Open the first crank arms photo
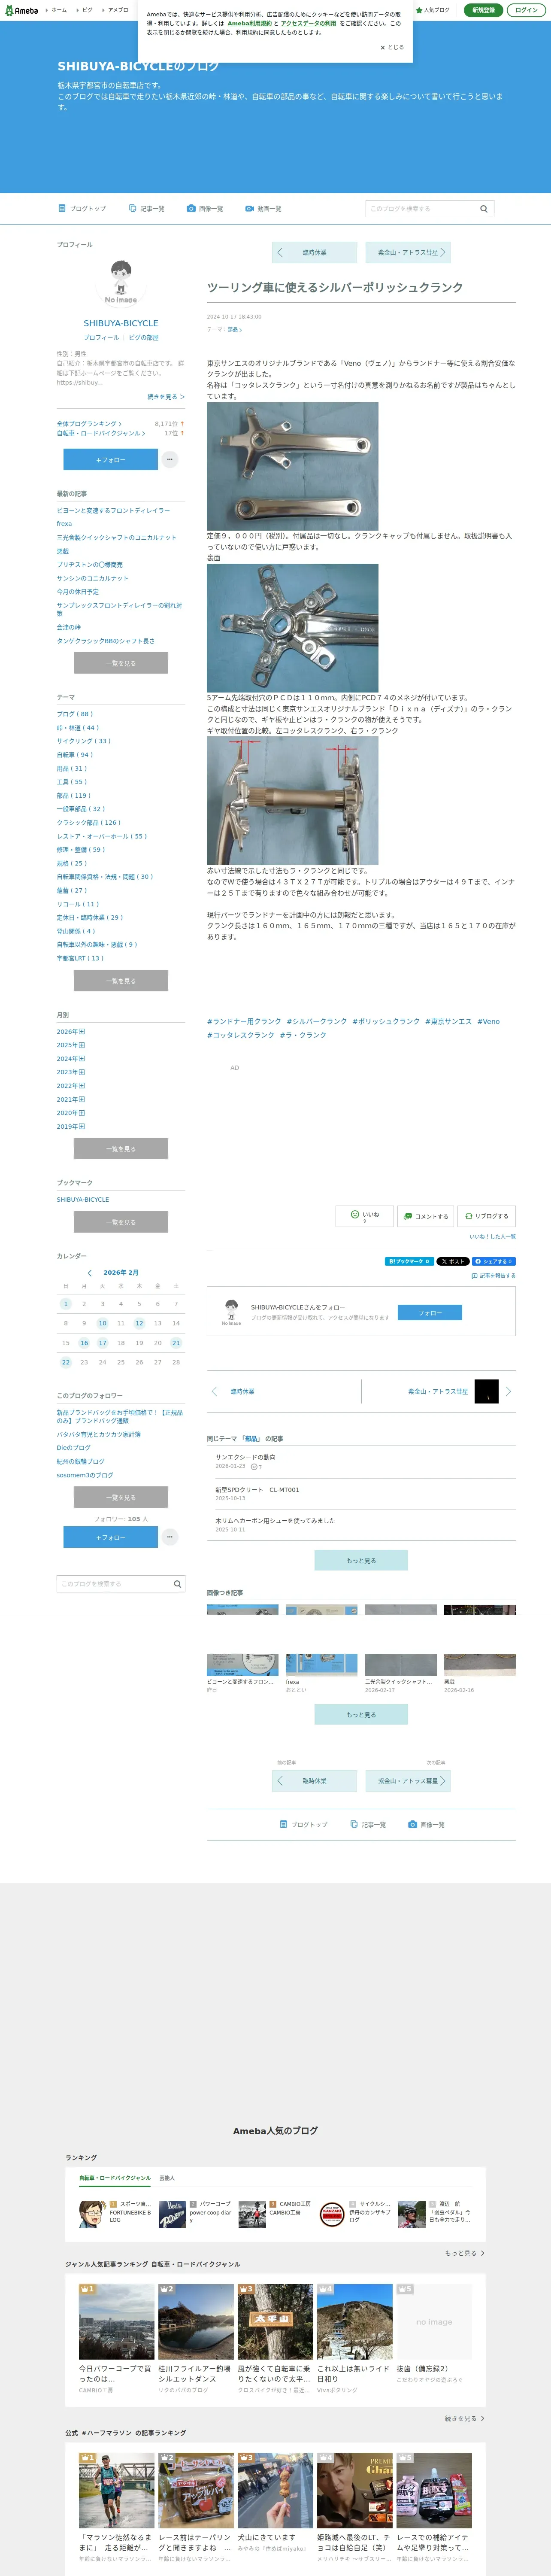The image size is (551, 2576). [x=292, y=466]
